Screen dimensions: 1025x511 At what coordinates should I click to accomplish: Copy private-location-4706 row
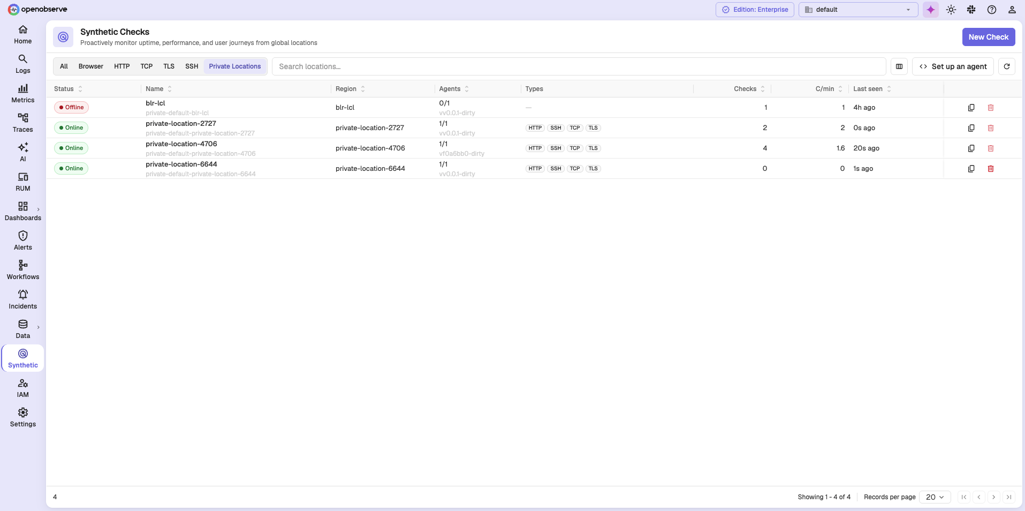pyautogui.click(x=971, y=148)
